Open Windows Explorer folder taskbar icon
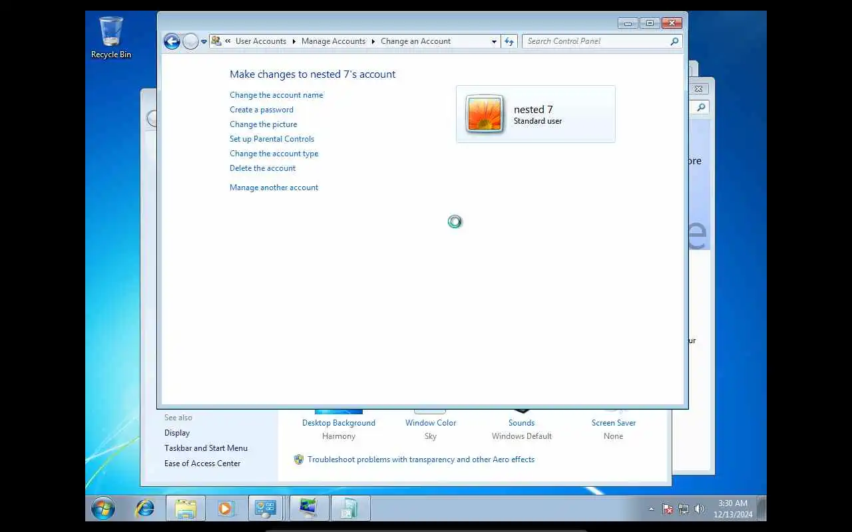Screen dimensions: 852x532 click(186, 509)
